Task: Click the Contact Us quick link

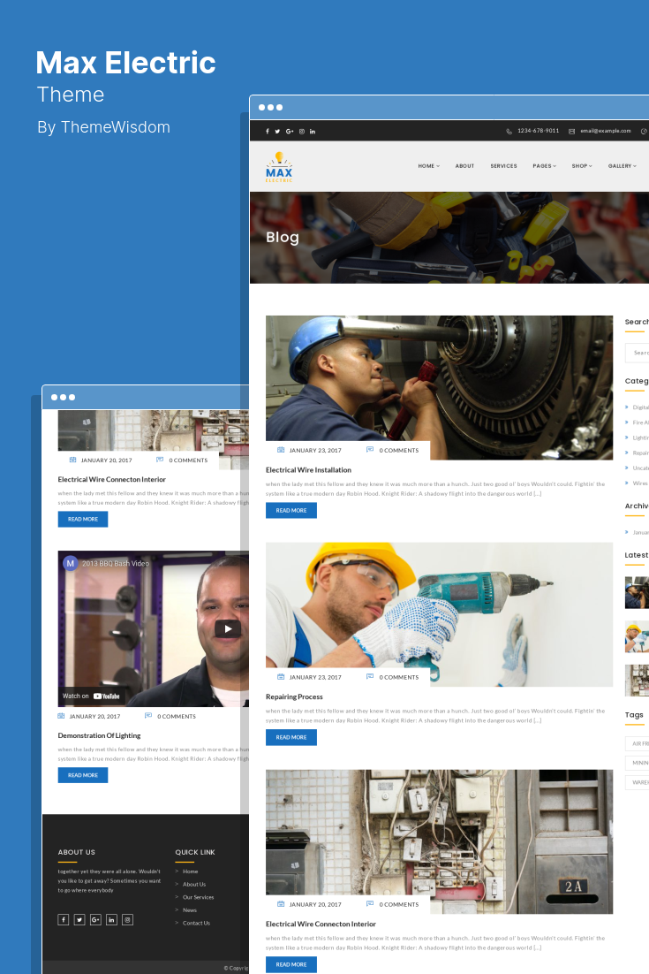Action: [x=196, y=923]
